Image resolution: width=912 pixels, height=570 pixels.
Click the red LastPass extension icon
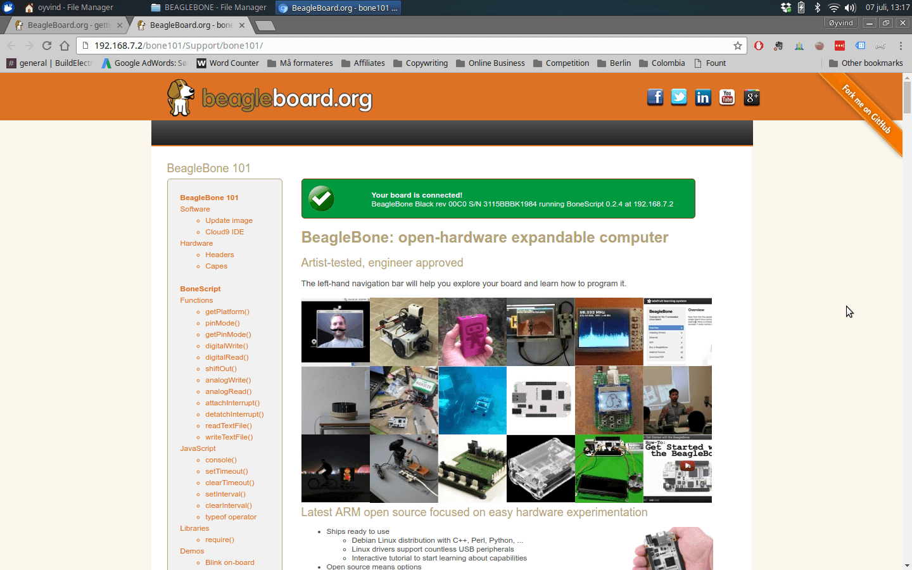coord(840,46)
